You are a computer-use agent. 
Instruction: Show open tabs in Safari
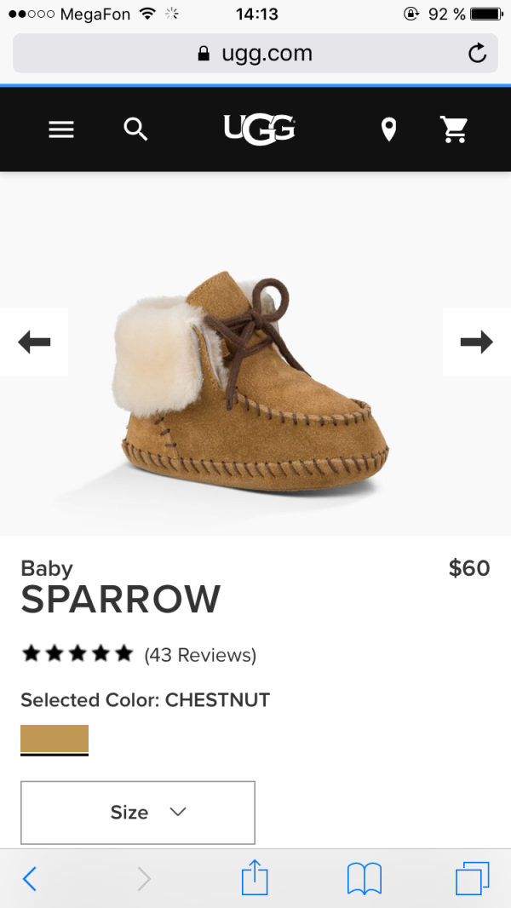coord(472,878)
